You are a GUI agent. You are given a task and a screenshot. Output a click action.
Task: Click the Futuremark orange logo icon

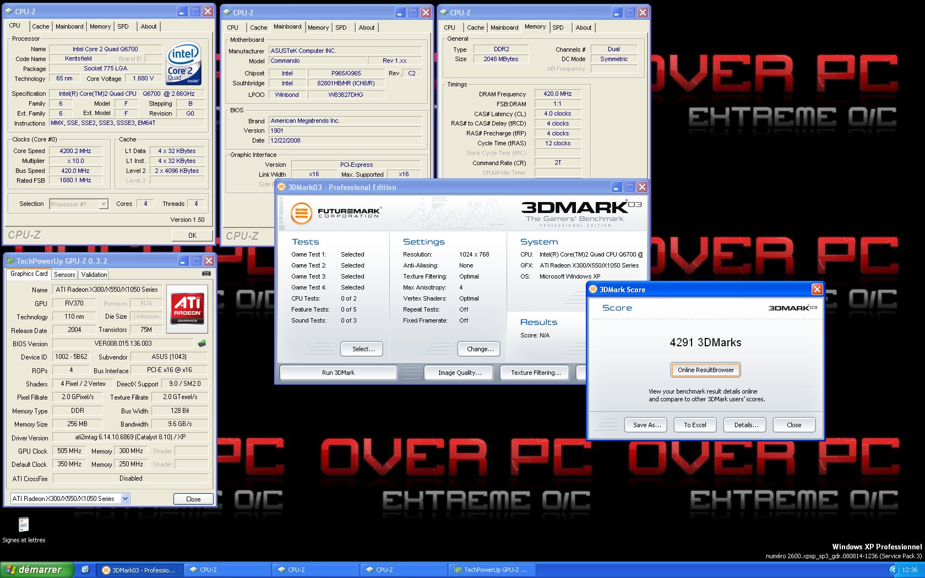pos(301,213)
